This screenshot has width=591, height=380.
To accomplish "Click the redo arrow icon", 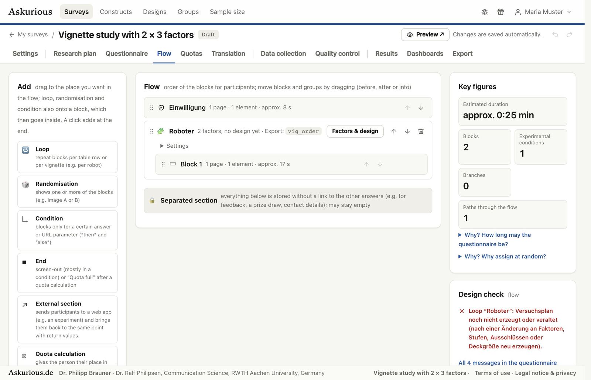I will pyautogui.click(x=569, y=34).
